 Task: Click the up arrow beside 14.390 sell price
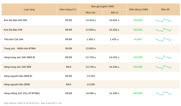tap(119, 93)
